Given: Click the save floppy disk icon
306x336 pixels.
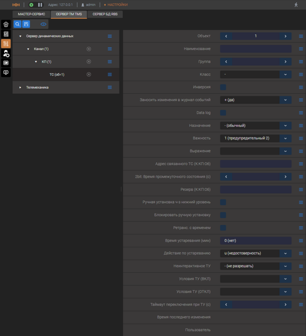Looking at the screenshot, I should [27, 24].
